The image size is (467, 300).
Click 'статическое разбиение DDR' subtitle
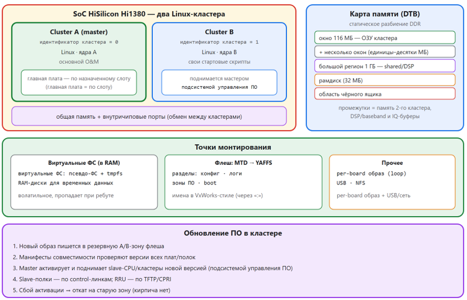(x=385, y=24)
